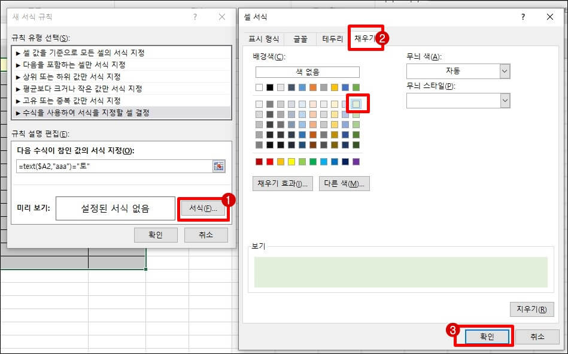Select rule type 상위 또는 하위 값만 서식 지정
Image resolution: width=568 pixels, height=354 pixels.
point(122,77)
